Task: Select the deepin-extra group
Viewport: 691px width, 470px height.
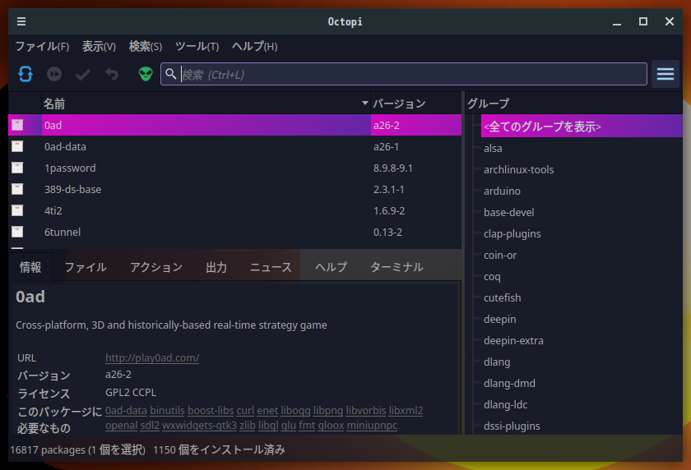Action: tap(513, 341)
